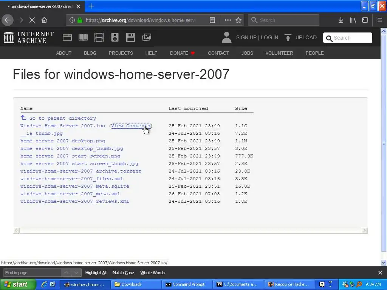Click the SIGN UP link
Image resolution: width=387 pixels, height=290 pixels.
246,37
